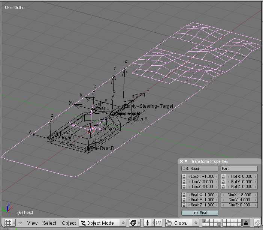Click the snap magnet icon in header
263x230 pixels.
(x=257, y=223)
